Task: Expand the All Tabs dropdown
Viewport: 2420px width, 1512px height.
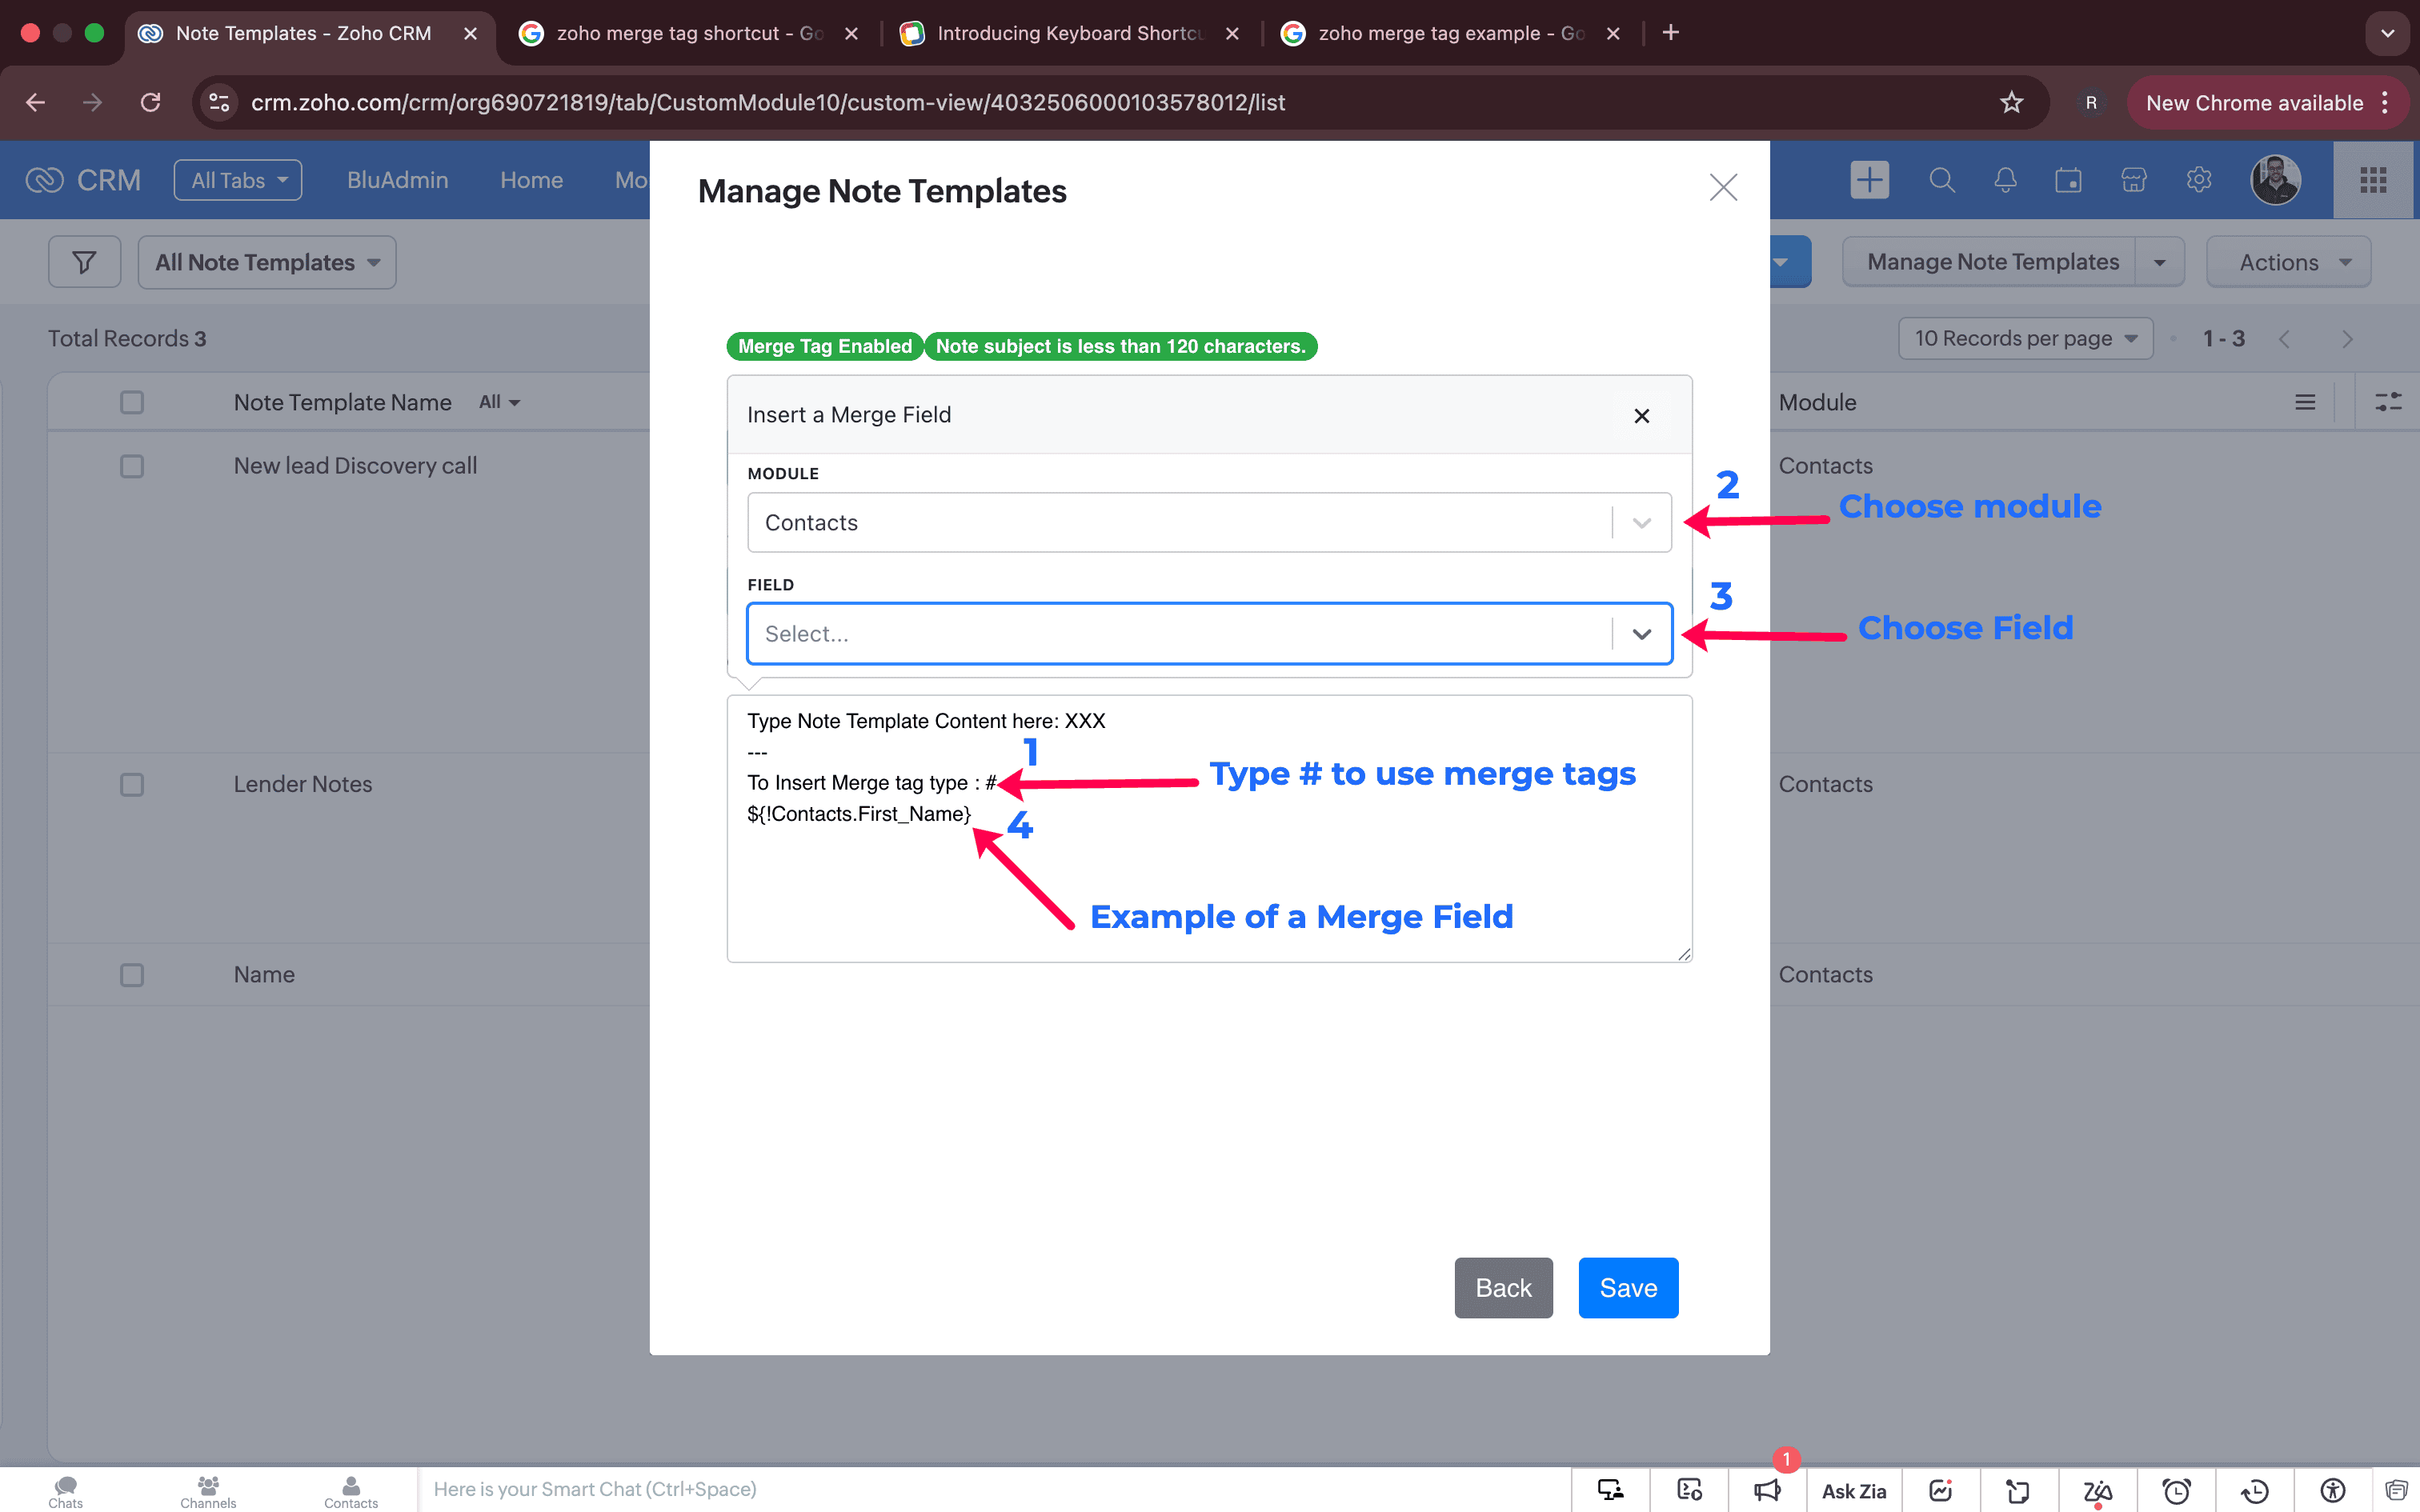Action: (238, 180)
